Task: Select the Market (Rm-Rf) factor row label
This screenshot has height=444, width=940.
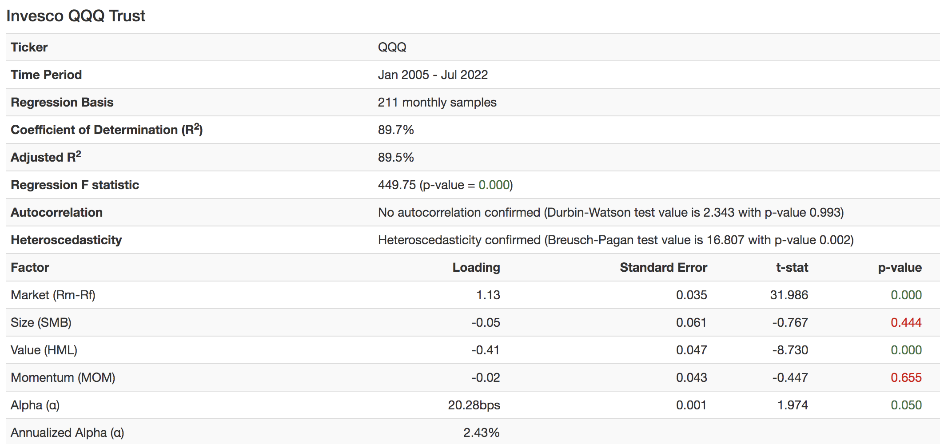Action: 53,295
